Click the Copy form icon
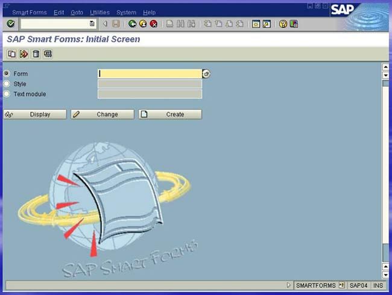Screen dimensions: 392x295 click(x=11, y=54)
